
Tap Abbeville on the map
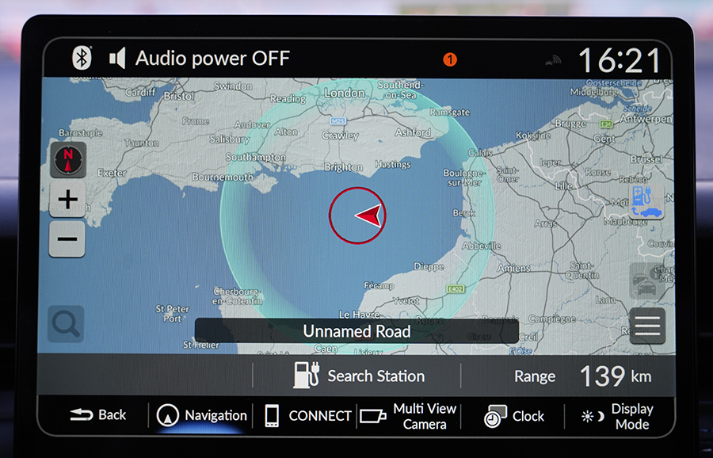[x=481, y=246]
